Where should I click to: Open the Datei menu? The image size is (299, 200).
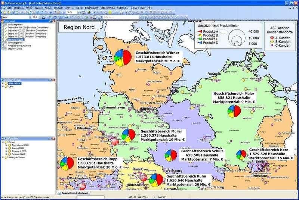pos(9,8)
